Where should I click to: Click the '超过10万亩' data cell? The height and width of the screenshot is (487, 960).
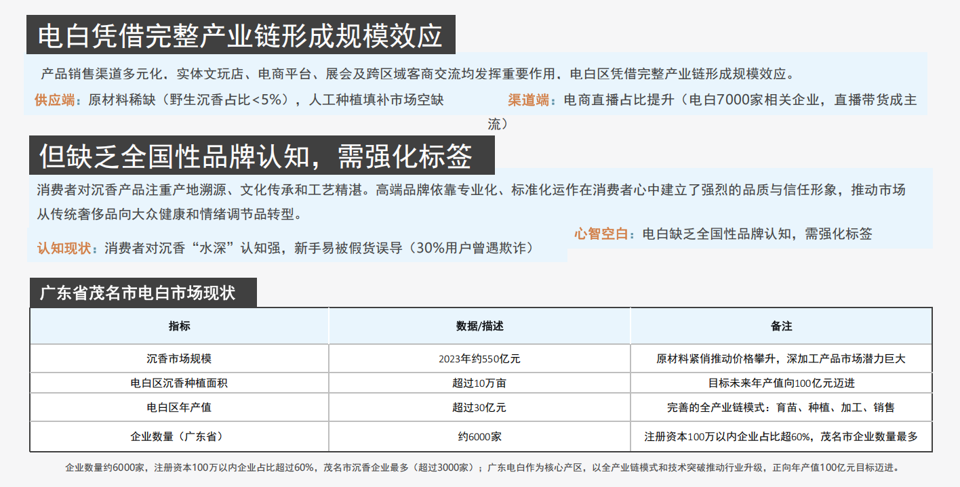480,383
